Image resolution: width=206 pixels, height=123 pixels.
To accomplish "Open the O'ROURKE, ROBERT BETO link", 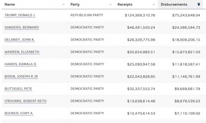I will click(x=26, y=101).
